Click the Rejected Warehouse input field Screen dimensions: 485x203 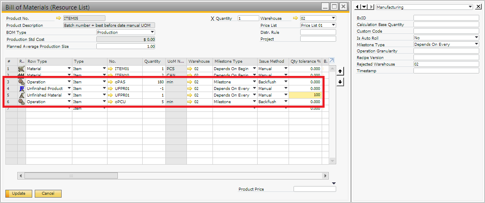click(446, 64)
